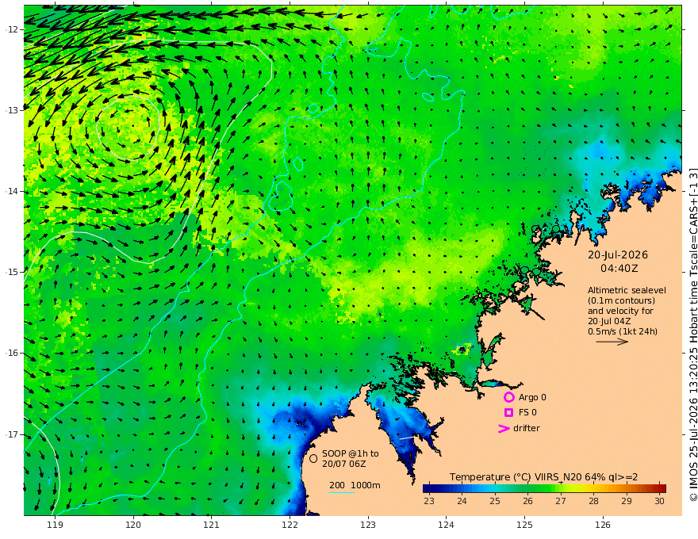Click the SOOP circle legend marker

313,458
